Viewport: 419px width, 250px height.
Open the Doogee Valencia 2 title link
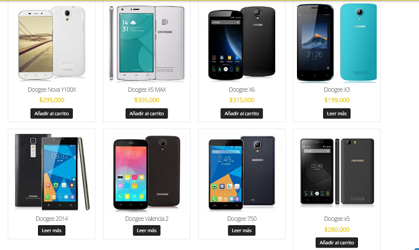pyautogui.click(x=147, y=218)
